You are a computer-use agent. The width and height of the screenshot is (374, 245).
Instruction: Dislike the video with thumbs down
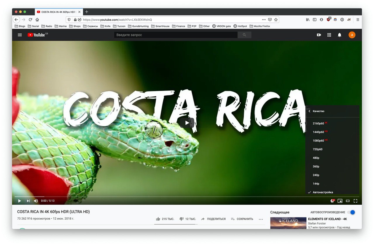pyautogui.click(x=188, y=219)
